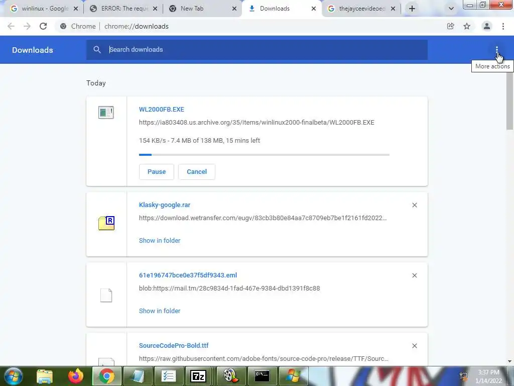514x386 pixels.
Task: Expand the tab search dropdown arrow
Action: pyautogui.click(x=451, y=9)
